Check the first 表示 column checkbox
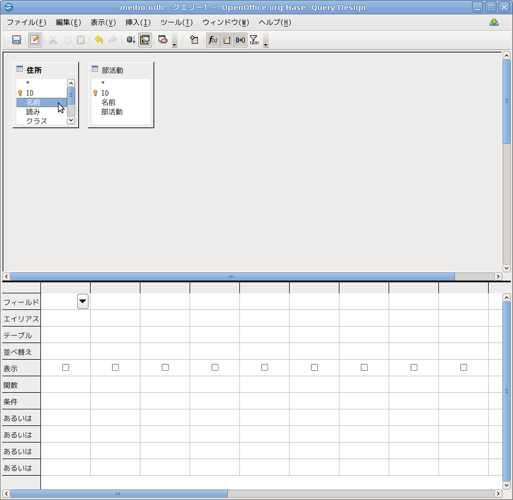This screenshot has width=513, height=500. 66,367
